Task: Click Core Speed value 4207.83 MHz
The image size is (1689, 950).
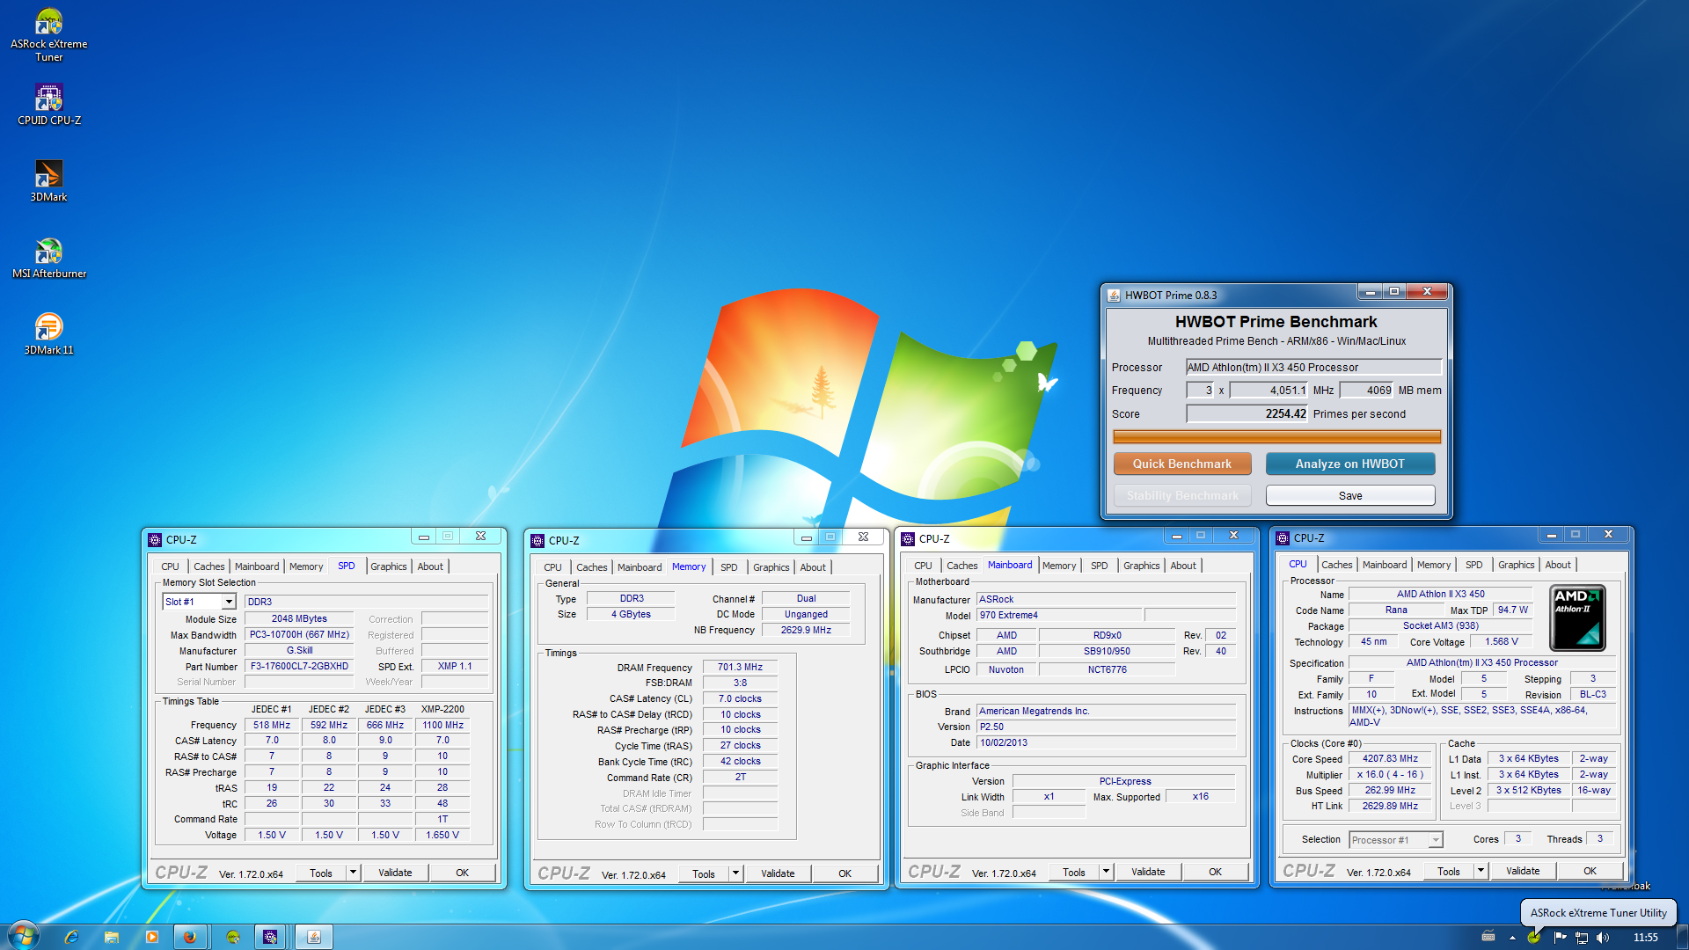Action: 1390,758
